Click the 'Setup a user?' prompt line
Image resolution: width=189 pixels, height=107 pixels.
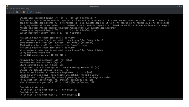pyautogui.click(x=56, y=72)
